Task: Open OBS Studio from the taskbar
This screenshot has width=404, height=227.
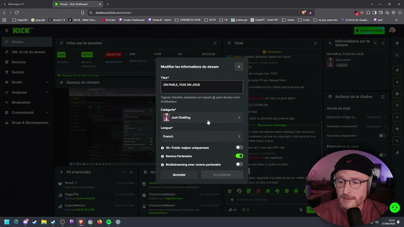Action: click(x=62, y=222)
